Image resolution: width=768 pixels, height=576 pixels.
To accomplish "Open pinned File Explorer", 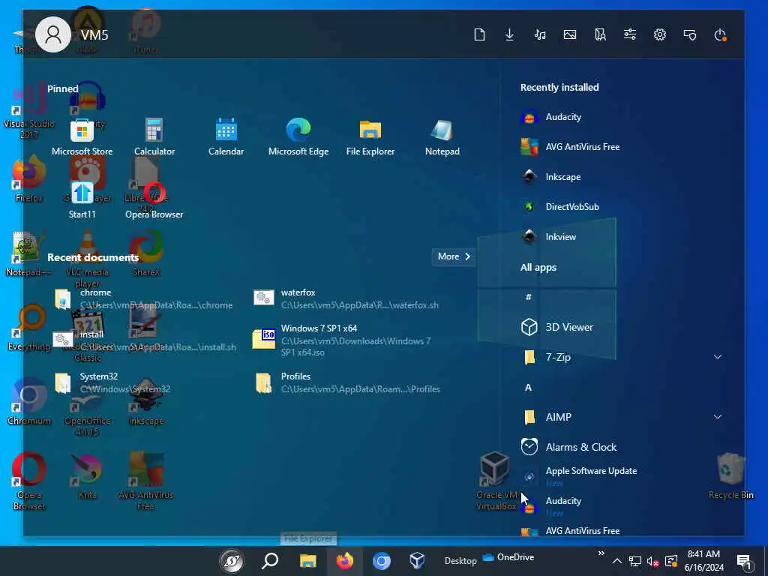I will point(370,137).
